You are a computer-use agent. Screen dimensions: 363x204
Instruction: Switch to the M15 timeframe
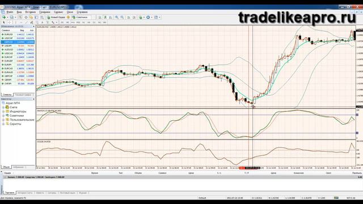tap(73, 23)
